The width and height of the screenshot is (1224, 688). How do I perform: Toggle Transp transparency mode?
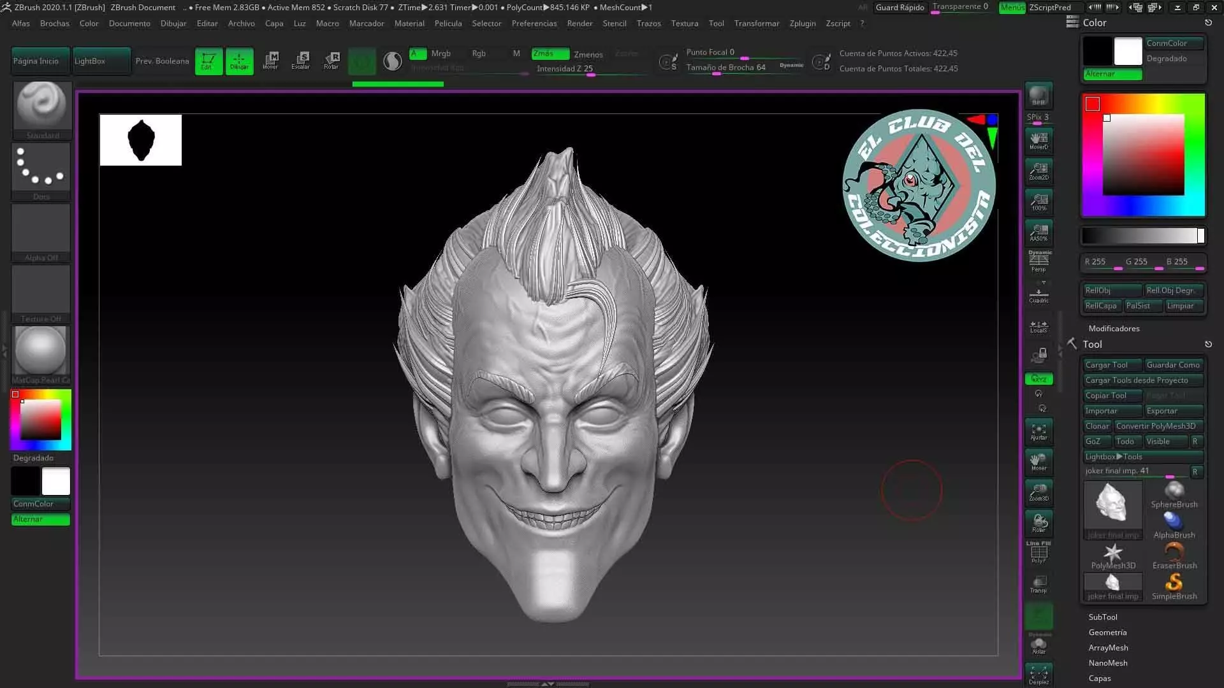pyautogui.click(x=1038, y=584)
